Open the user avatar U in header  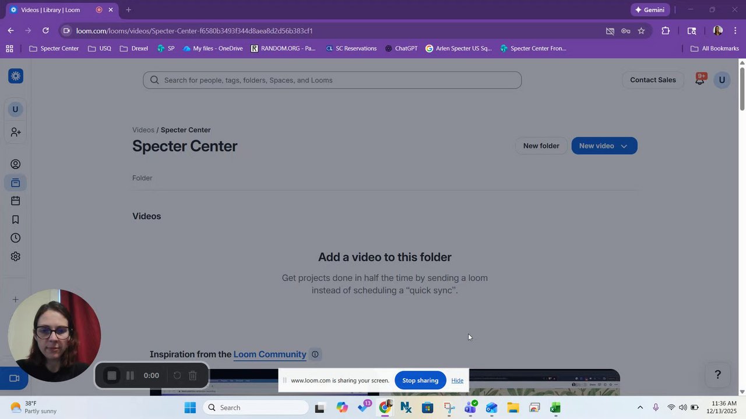[722, 80]
